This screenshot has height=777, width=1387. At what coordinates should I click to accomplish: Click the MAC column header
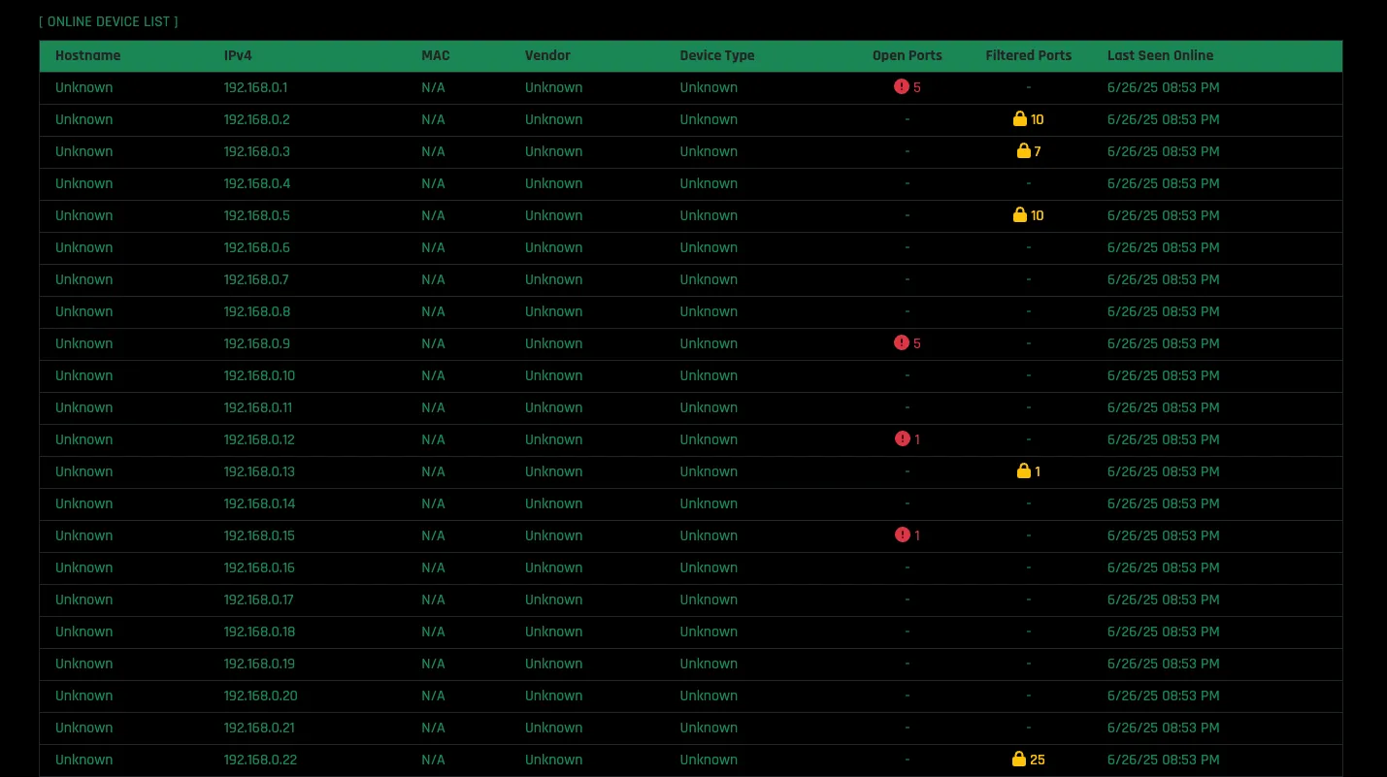(435, 55)
